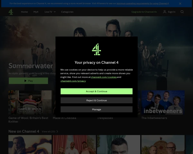Open the Categories menu item
Screen dimensions: 193x154
pos(67,12)
